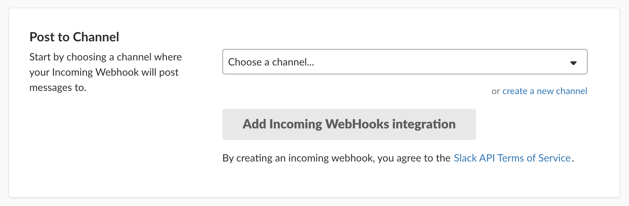
Task: Click the "messages to." description line
Action: tap(58, 87)
